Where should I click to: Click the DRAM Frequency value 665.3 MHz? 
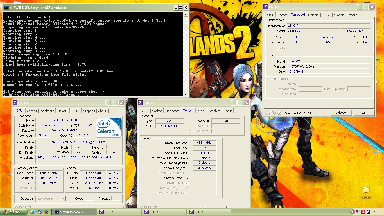click(204, 143)
